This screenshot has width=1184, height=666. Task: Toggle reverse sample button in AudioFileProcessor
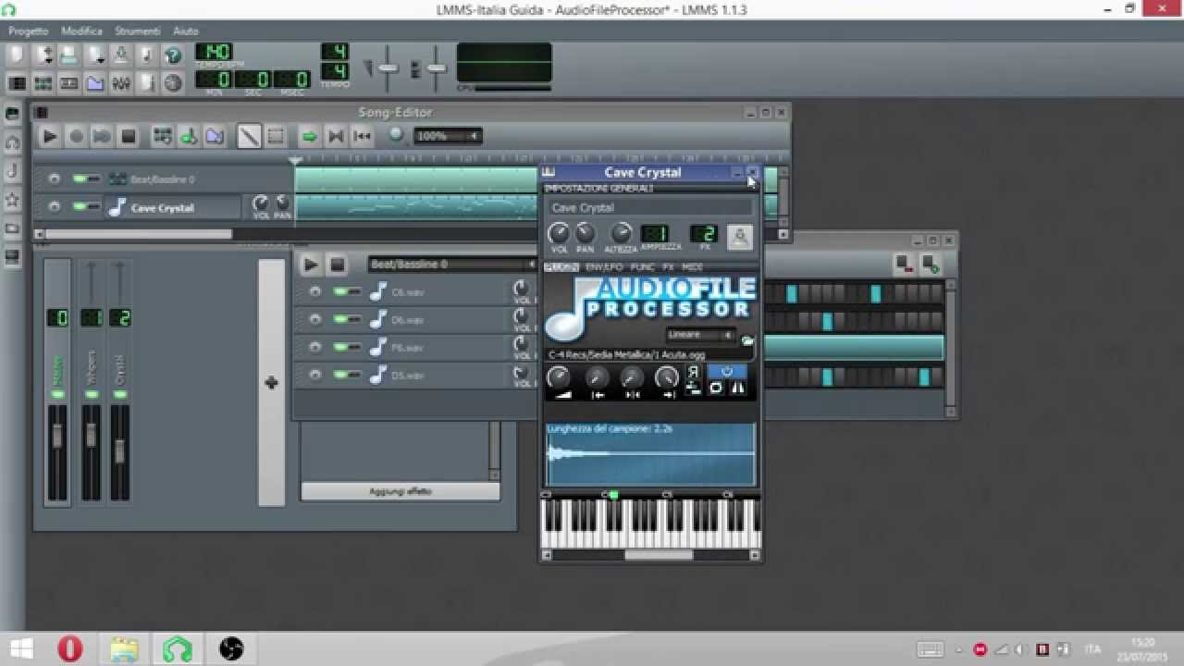(x=693, y=372)
